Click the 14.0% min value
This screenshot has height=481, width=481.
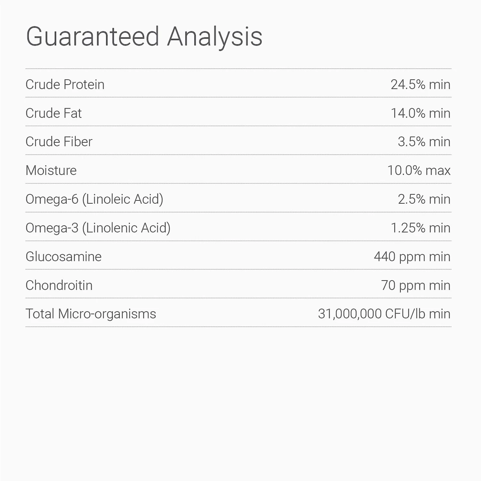(420, 113)
